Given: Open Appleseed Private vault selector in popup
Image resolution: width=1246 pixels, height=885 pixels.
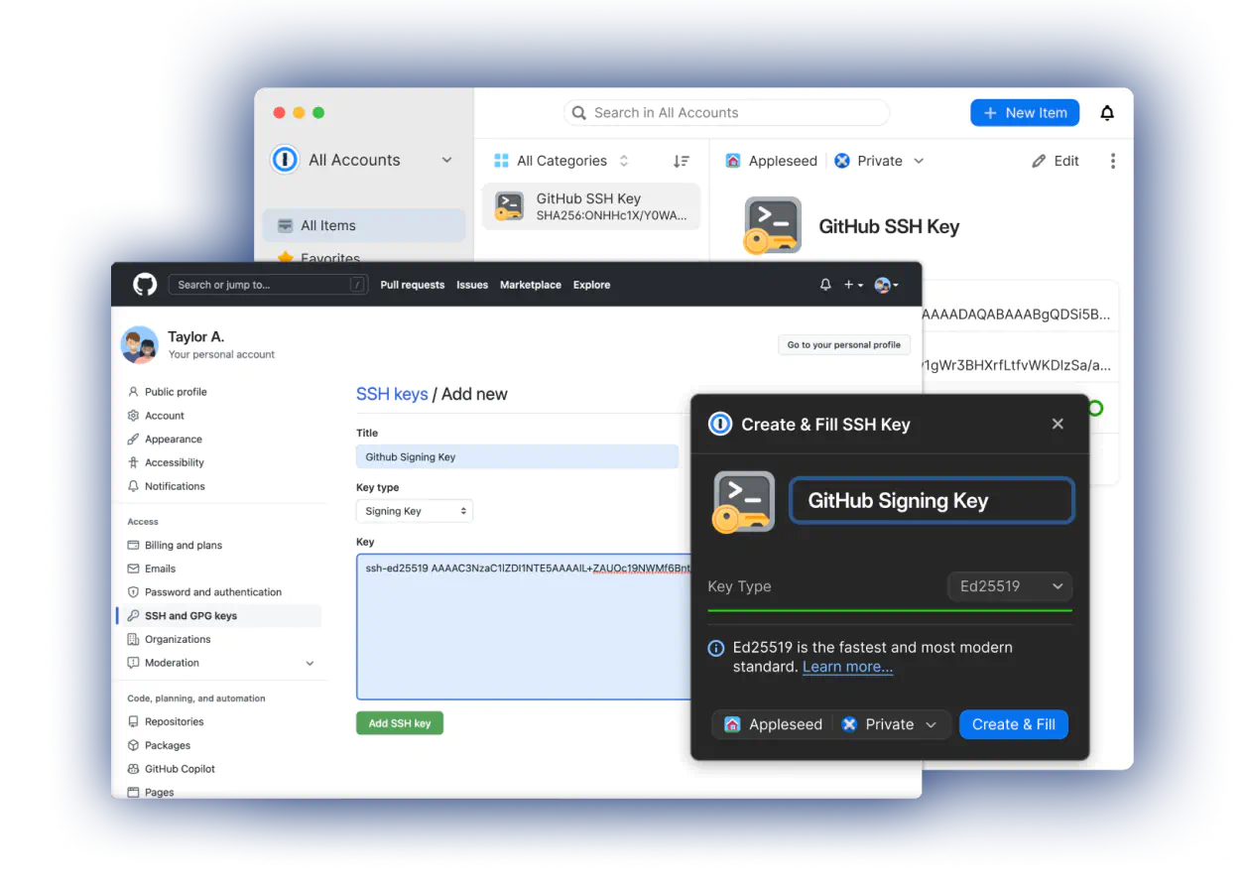Looking at the screenshot, I should [831, 725].
